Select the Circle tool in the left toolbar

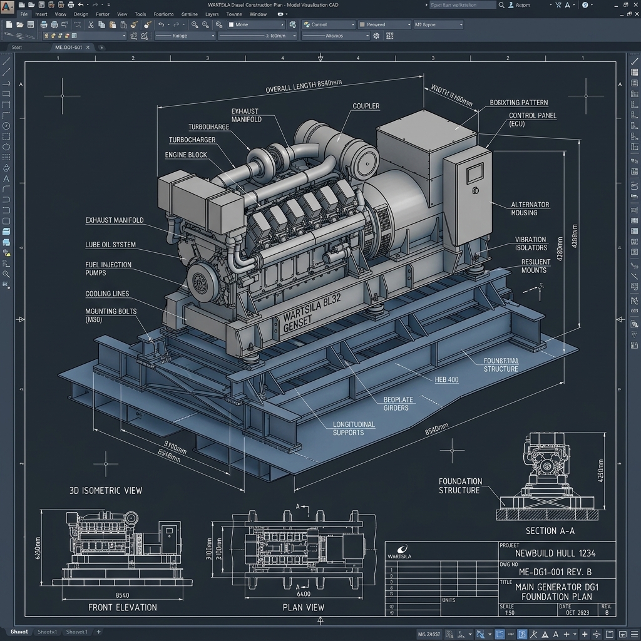tap(6, 126)
